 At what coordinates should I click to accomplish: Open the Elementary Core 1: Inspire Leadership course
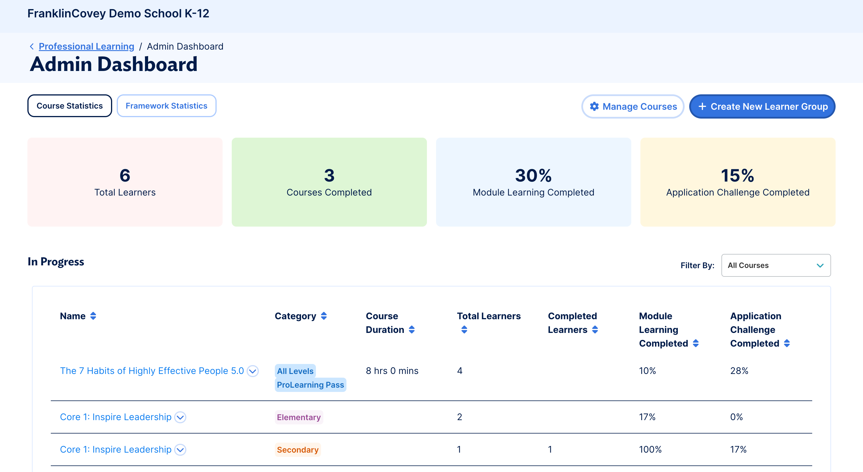116,417
